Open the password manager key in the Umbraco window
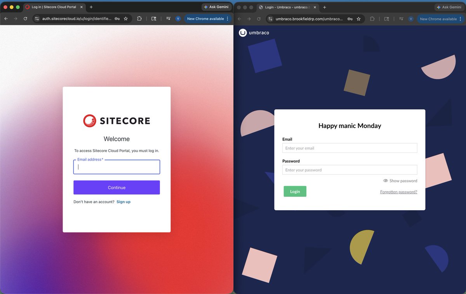The height and width of the screenshot is (294, 466). pyautogui.click(x=350, y=19)
